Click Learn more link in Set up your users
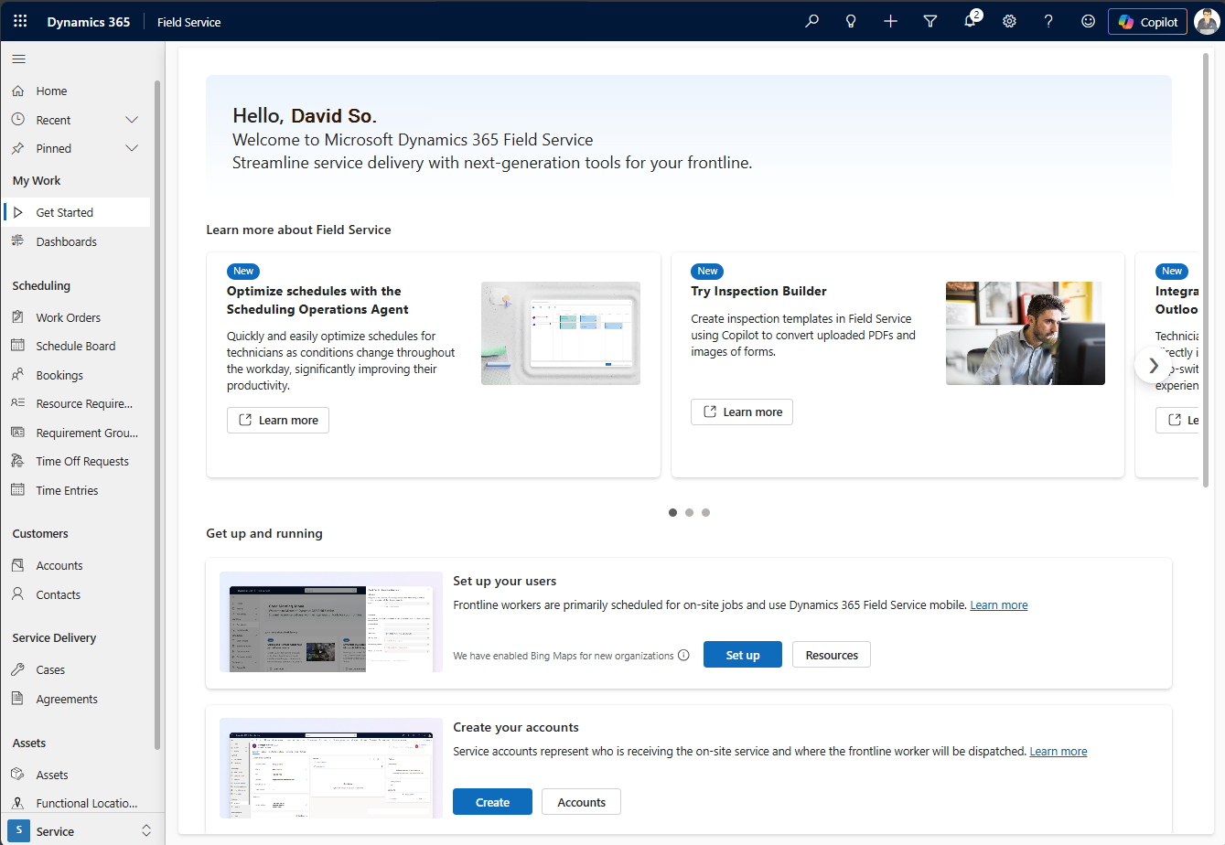 [999, 605]
